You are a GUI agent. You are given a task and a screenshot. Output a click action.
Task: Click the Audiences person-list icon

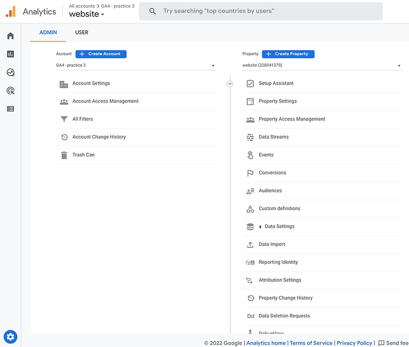click(250, 191)
